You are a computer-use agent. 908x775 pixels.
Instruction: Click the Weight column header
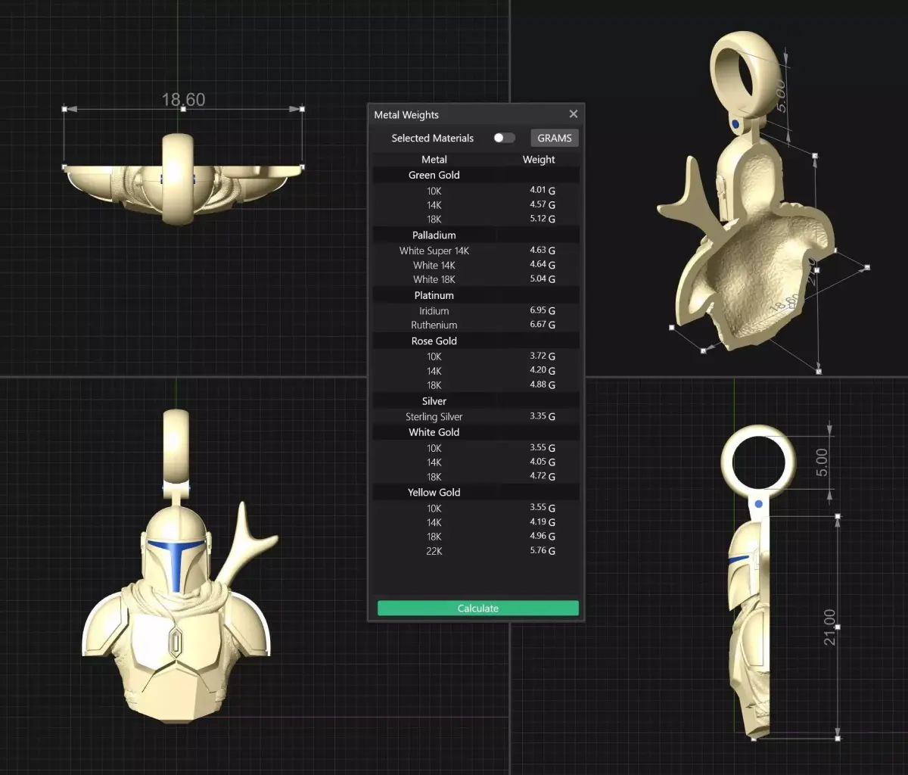point(539,160)
